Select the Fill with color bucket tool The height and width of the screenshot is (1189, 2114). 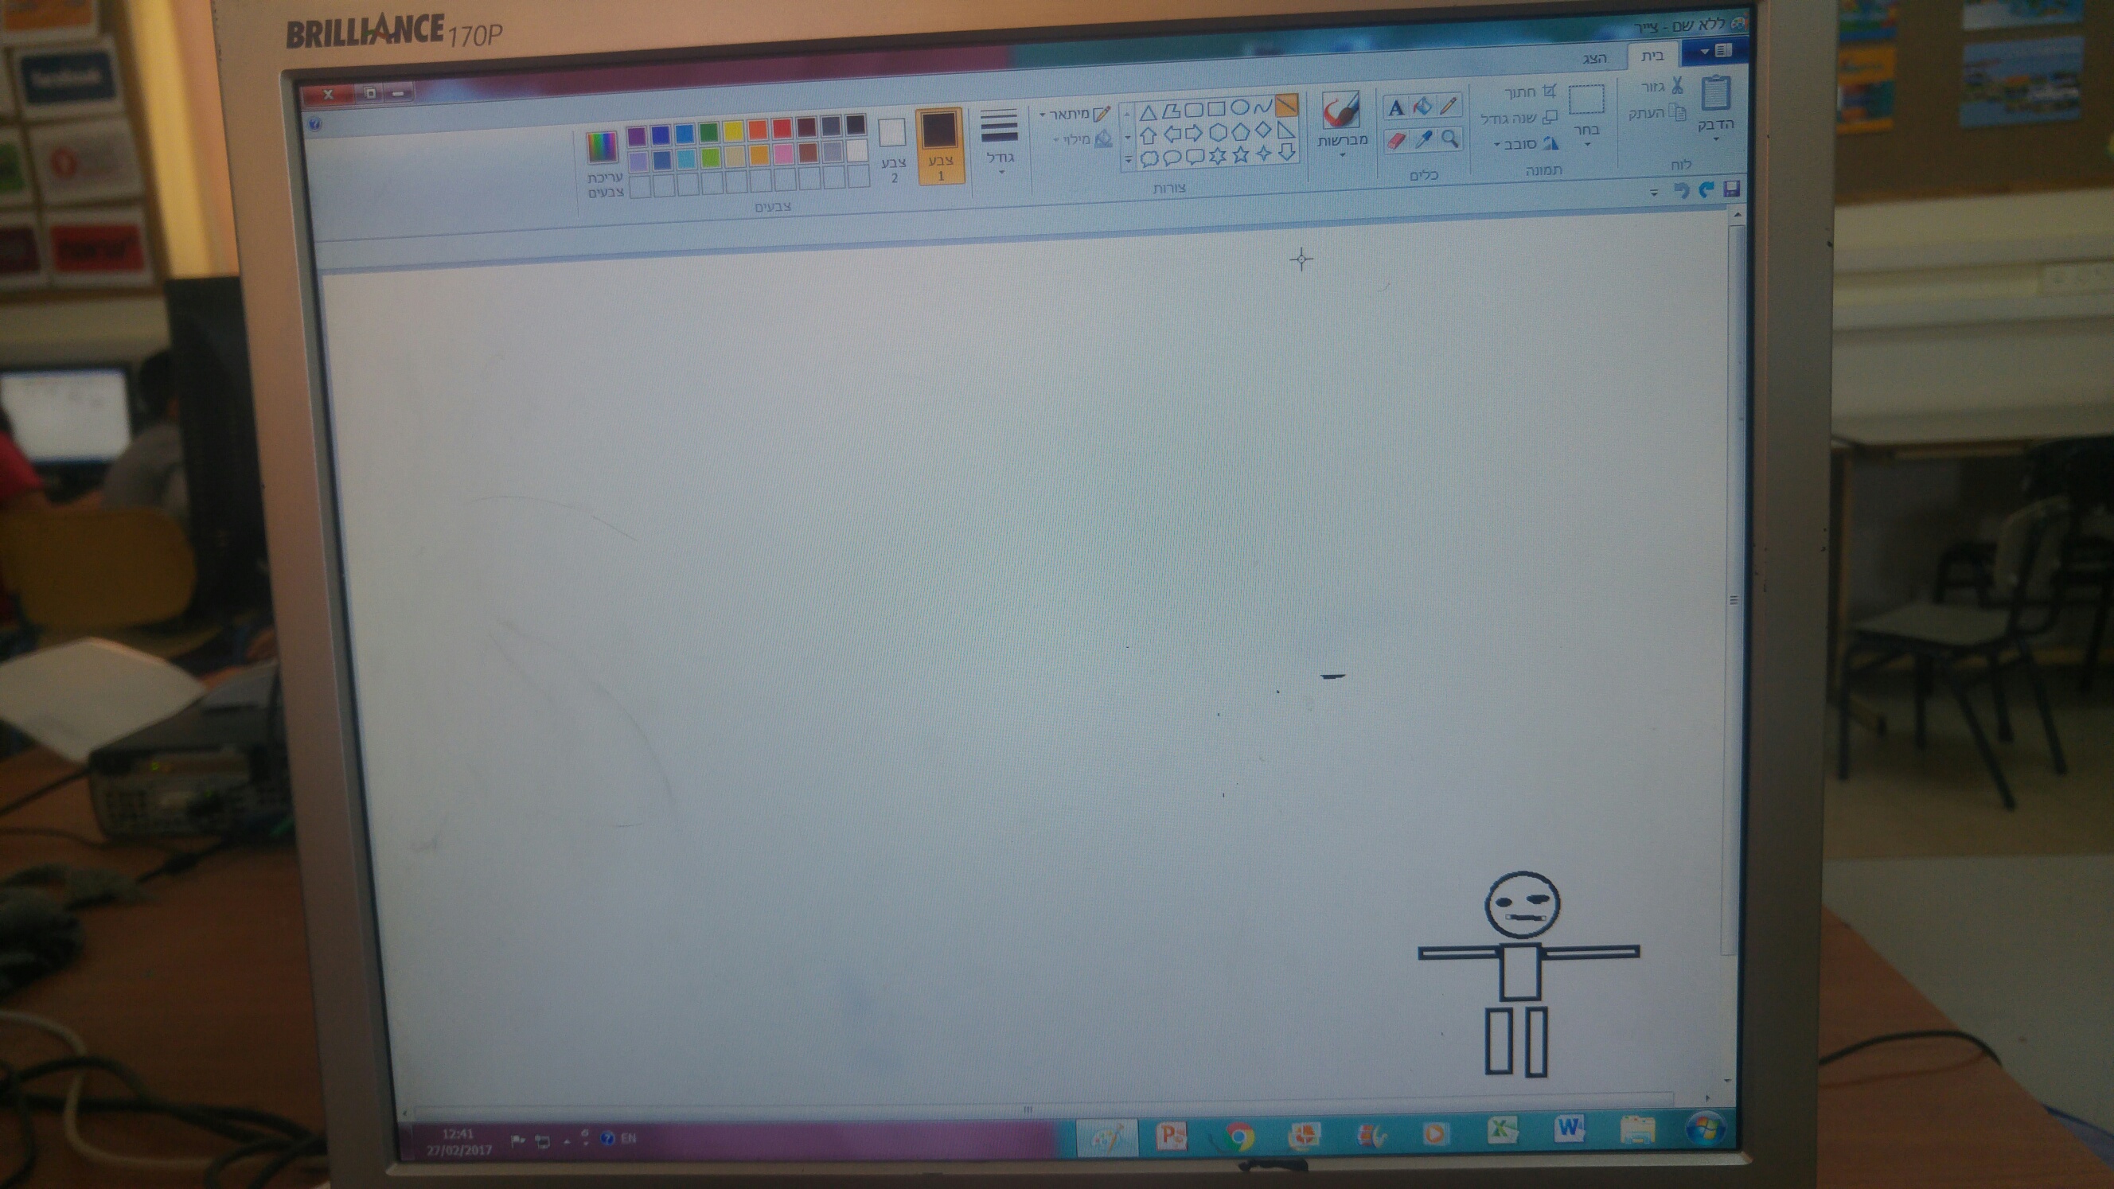coord(1423,106)
